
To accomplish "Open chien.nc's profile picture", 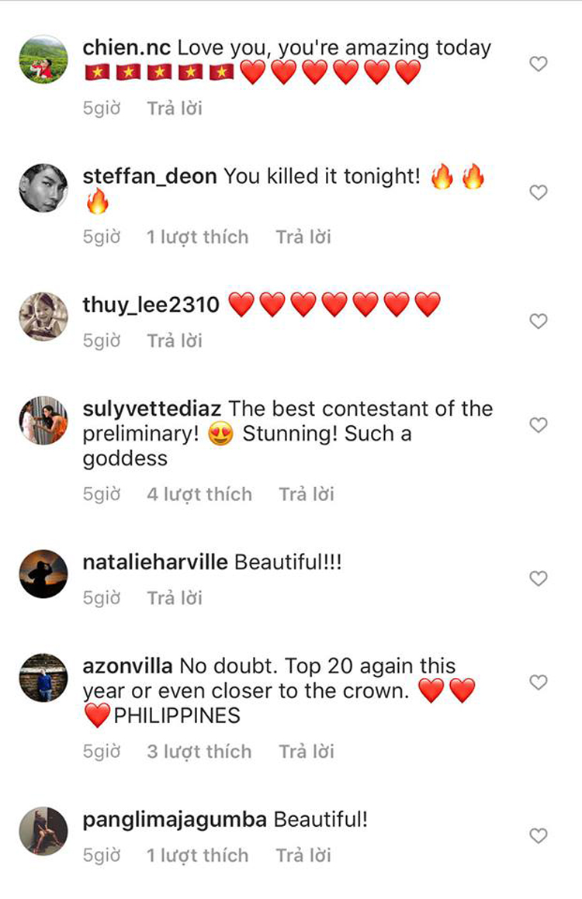I will (x=43, y=59).
